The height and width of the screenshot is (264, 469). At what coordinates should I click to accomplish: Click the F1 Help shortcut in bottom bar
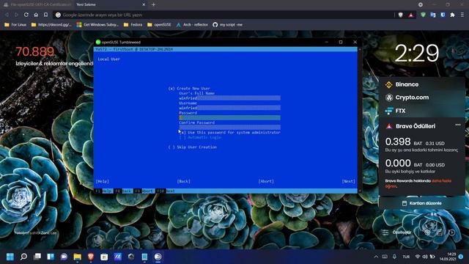[104, 191]
